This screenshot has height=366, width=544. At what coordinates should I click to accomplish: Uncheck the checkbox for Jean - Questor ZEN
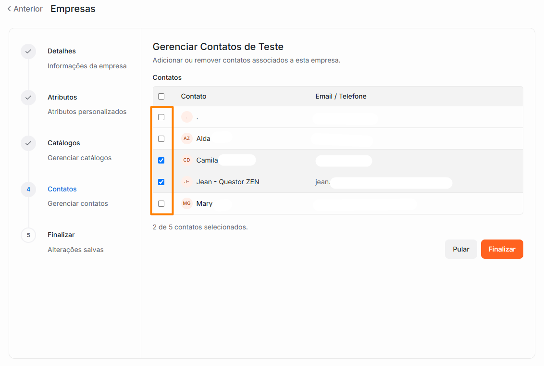coord(161,182)
